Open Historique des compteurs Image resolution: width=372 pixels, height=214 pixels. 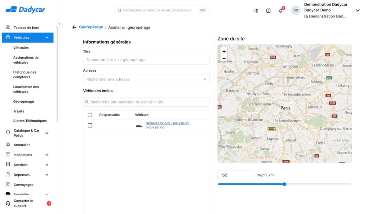pos(24,75)
